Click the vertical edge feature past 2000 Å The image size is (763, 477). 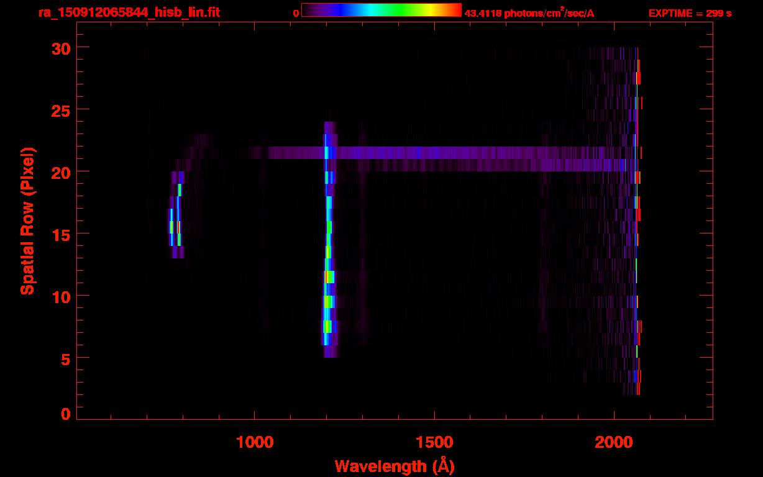coord(637,221)
